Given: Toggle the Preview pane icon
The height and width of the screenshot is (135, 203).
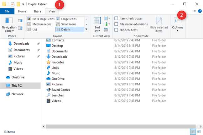Looking at the screenshot, I should [x=20, y=20].
